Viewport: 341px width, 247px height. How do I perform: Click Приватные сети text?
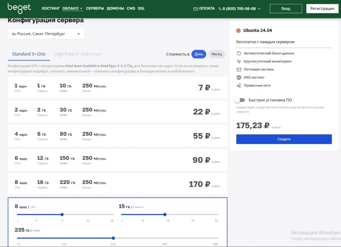click(x=257, y=85)
